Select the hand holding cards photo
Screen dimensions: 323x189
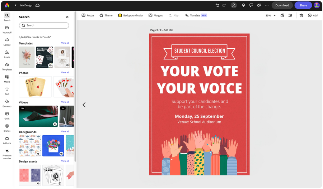64,87
